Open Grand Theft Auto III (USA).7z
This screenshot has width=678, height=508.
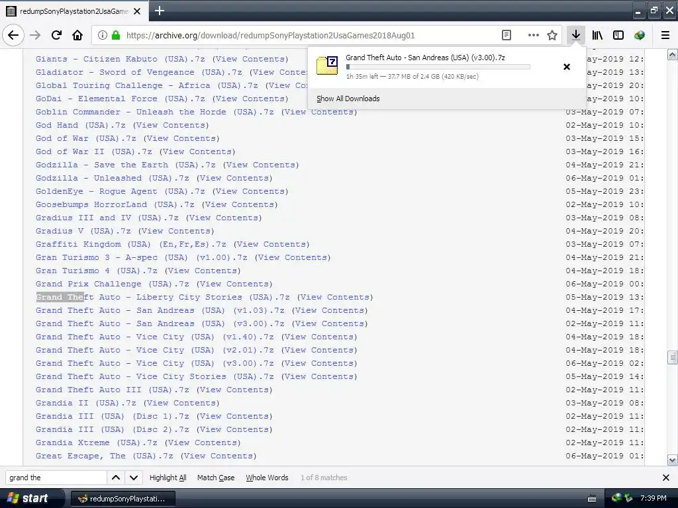tap(113, 390)
